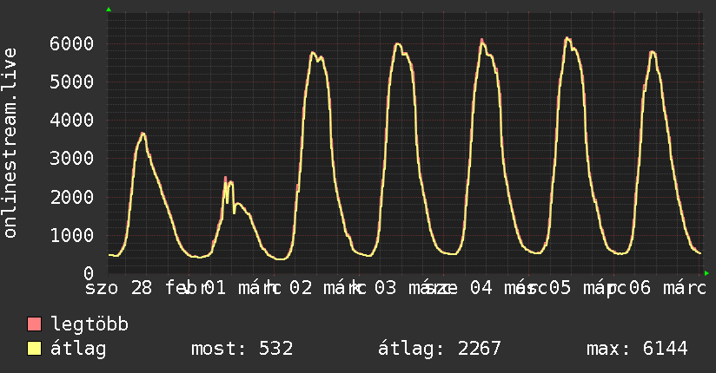
Task: Click the 1000 y-axis label
Action: tap(72, 235)
